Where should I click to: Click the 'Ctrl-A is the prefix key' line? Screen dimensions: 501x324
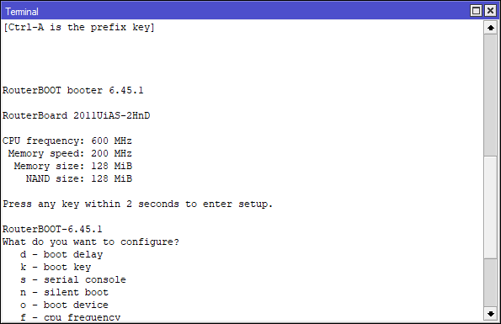pyautogui.click(x=78, y=28)
